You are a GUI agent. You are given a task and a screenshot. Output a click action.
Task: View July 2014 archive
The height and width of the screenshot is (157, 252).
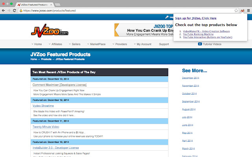[187, 117]
